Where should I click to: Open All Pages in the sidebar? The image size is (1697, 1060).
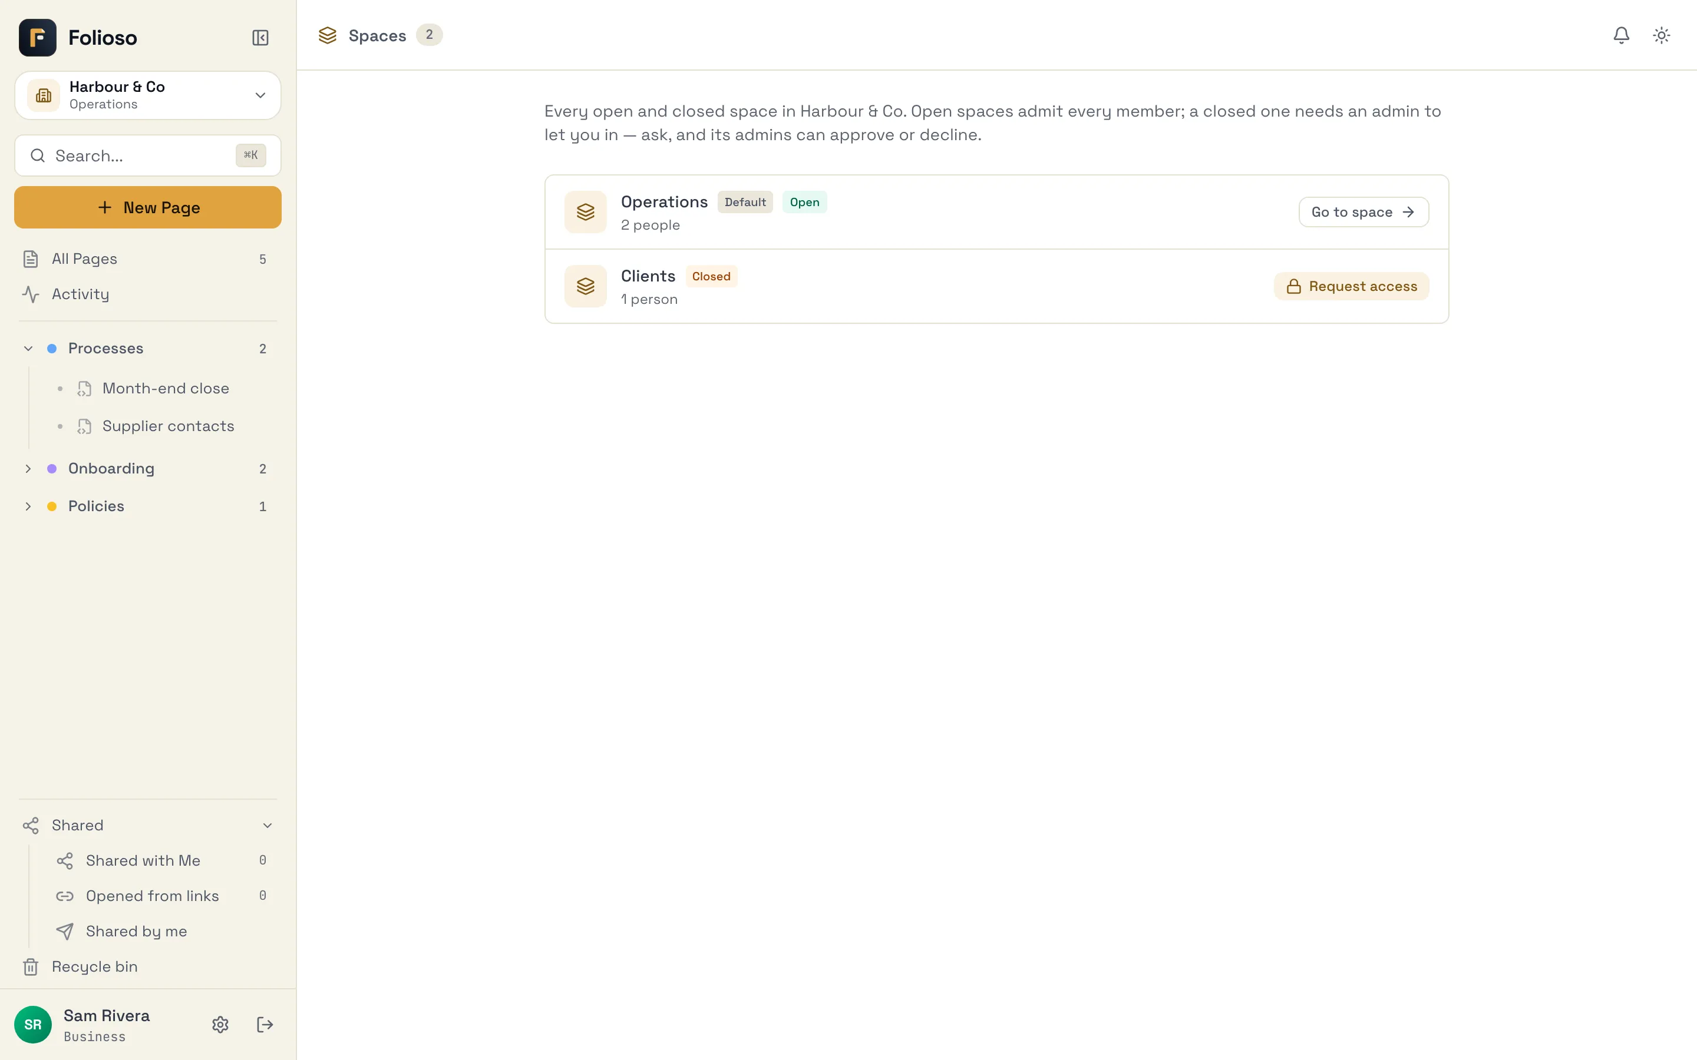(147, 259)
